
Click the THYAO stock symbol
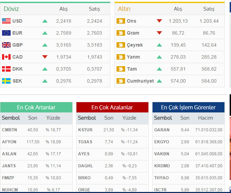click(x=162, y=178)
